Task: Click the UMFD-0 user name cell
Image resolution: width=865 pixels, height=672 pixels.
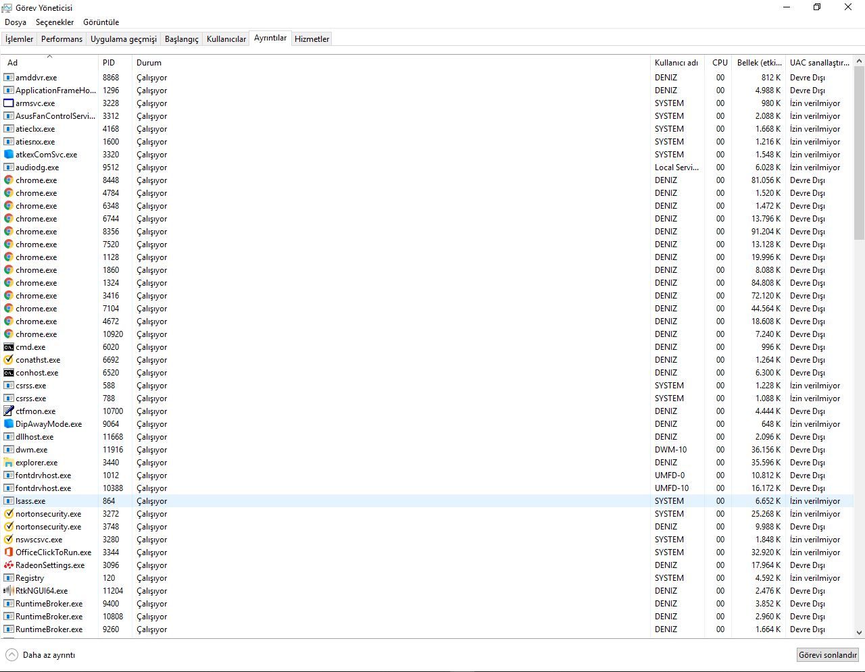Action: pos(670,475)
